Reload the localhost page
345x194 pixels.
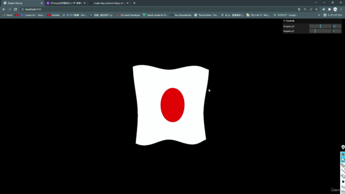click(15, 9)
